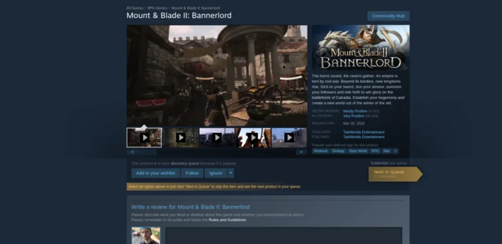
Task: Click the game title heading text
Action: coord(179,16)
